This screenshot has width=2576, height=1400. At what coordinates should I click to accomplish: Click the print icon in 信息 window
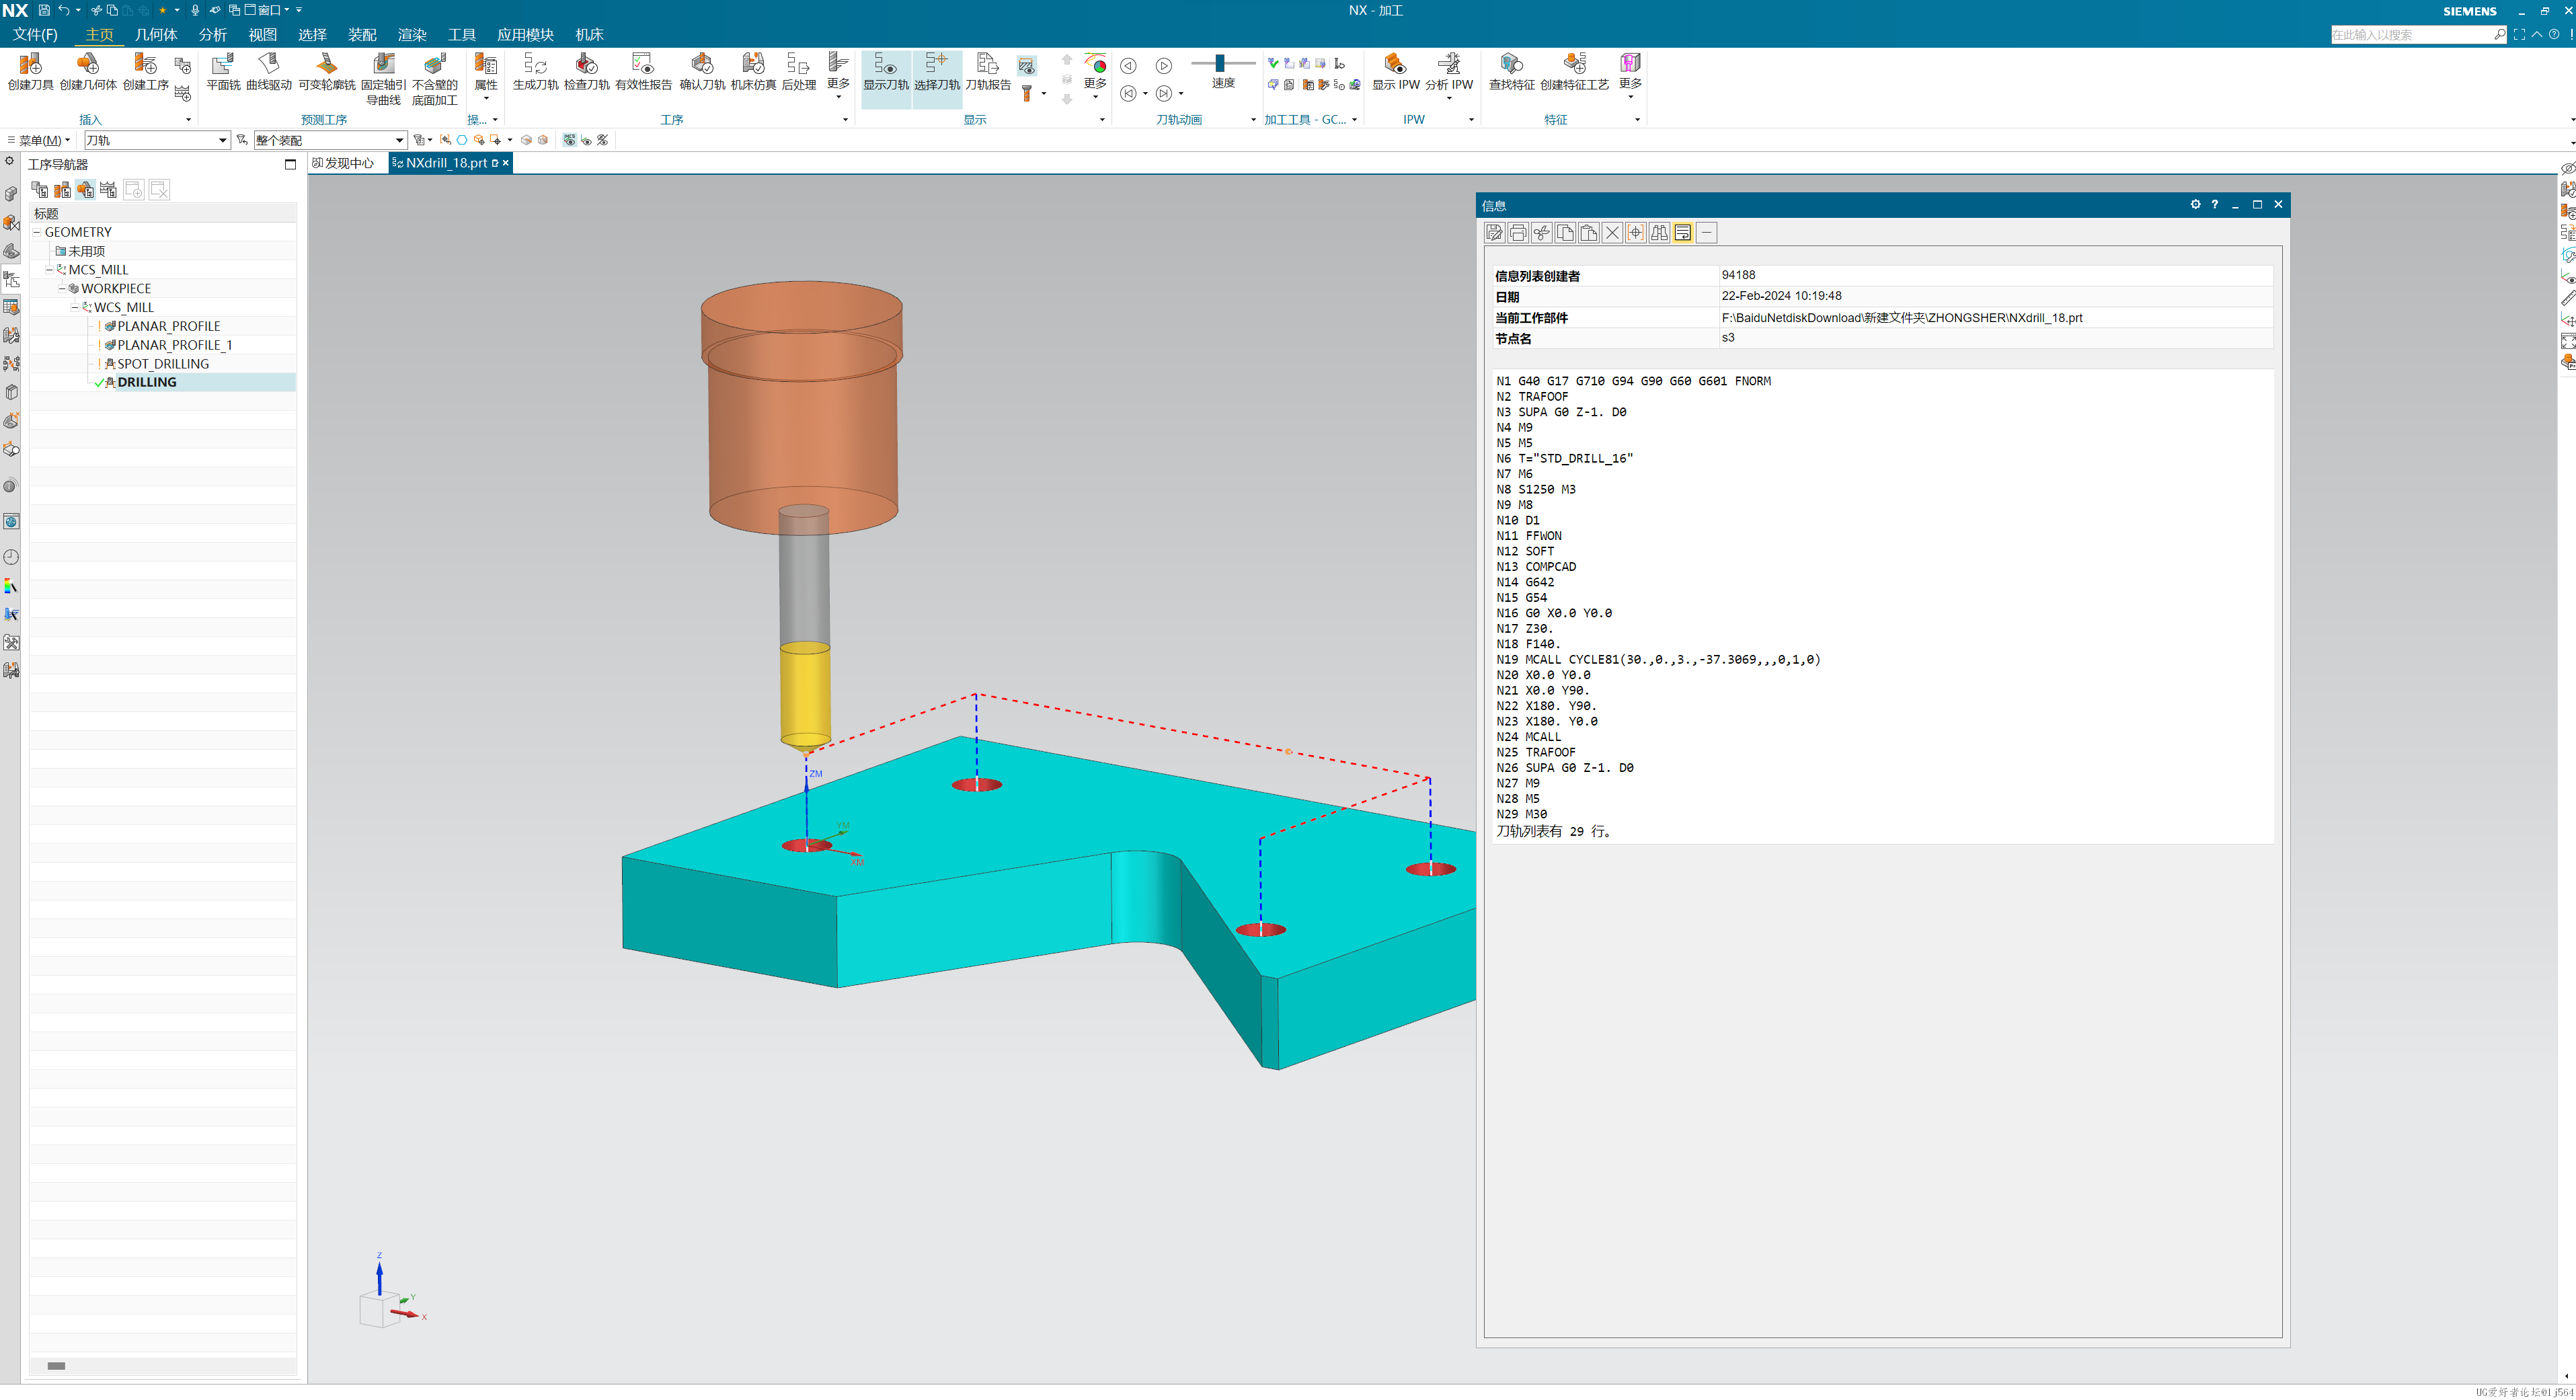1518,233
